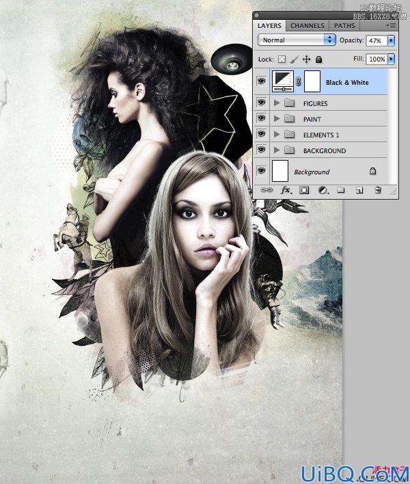Open the Normal blend mode dropdown
The image size is (410, 484).
297,40
